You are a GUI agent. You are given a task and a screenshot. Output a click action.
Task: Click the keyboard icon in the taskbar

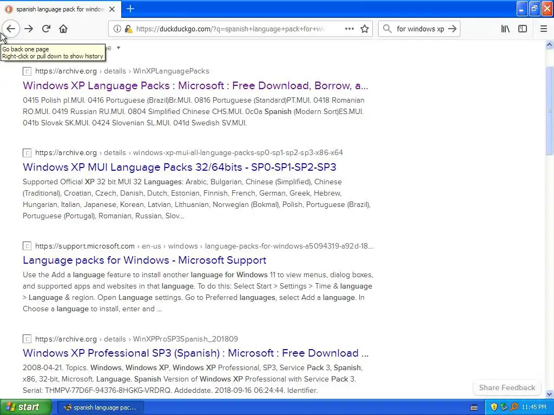pyautogui.click(x=474, y=407)
